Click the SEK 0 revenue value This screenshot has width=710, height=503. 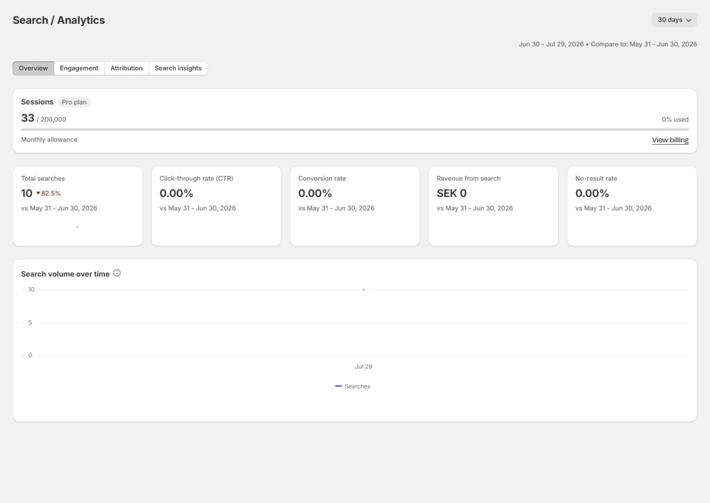tap(451, 193)
